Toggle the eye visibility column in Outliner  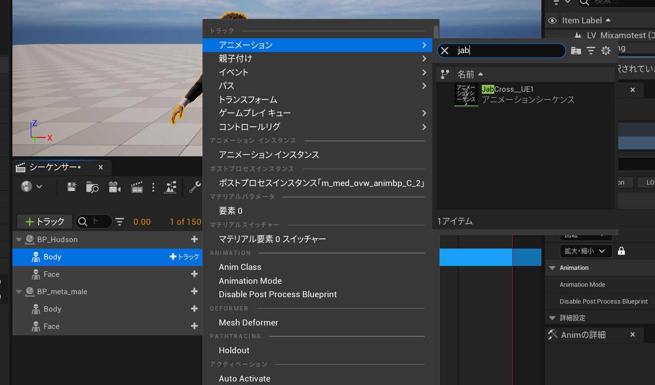click(x=552, y=21)
